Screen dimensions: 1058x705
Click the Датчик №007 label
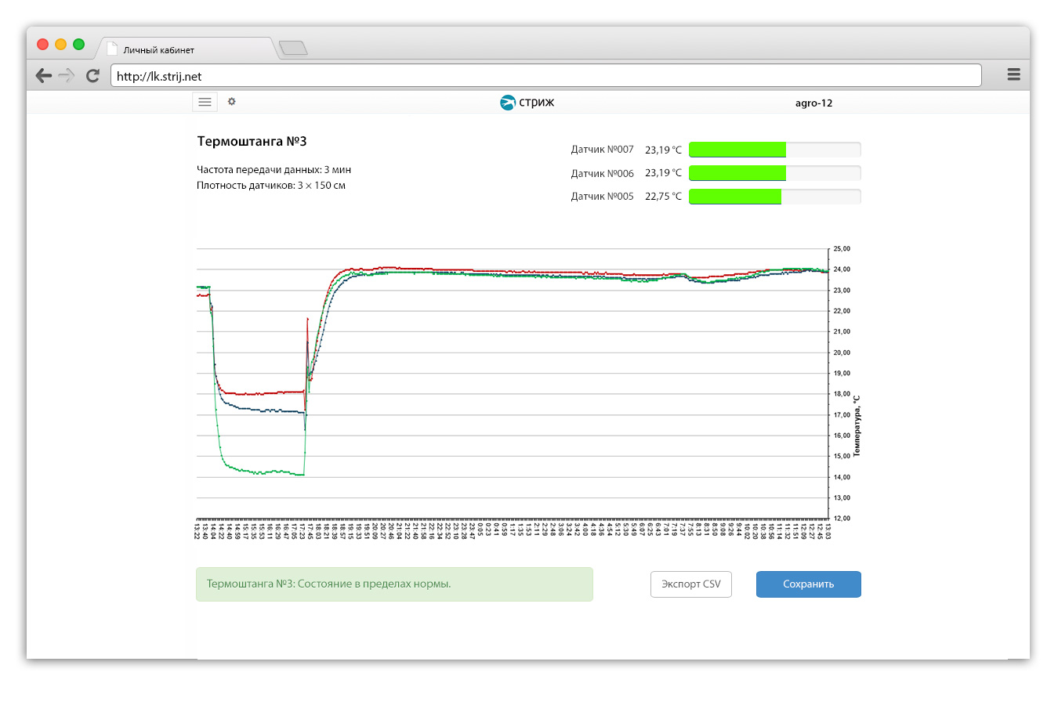602,150
